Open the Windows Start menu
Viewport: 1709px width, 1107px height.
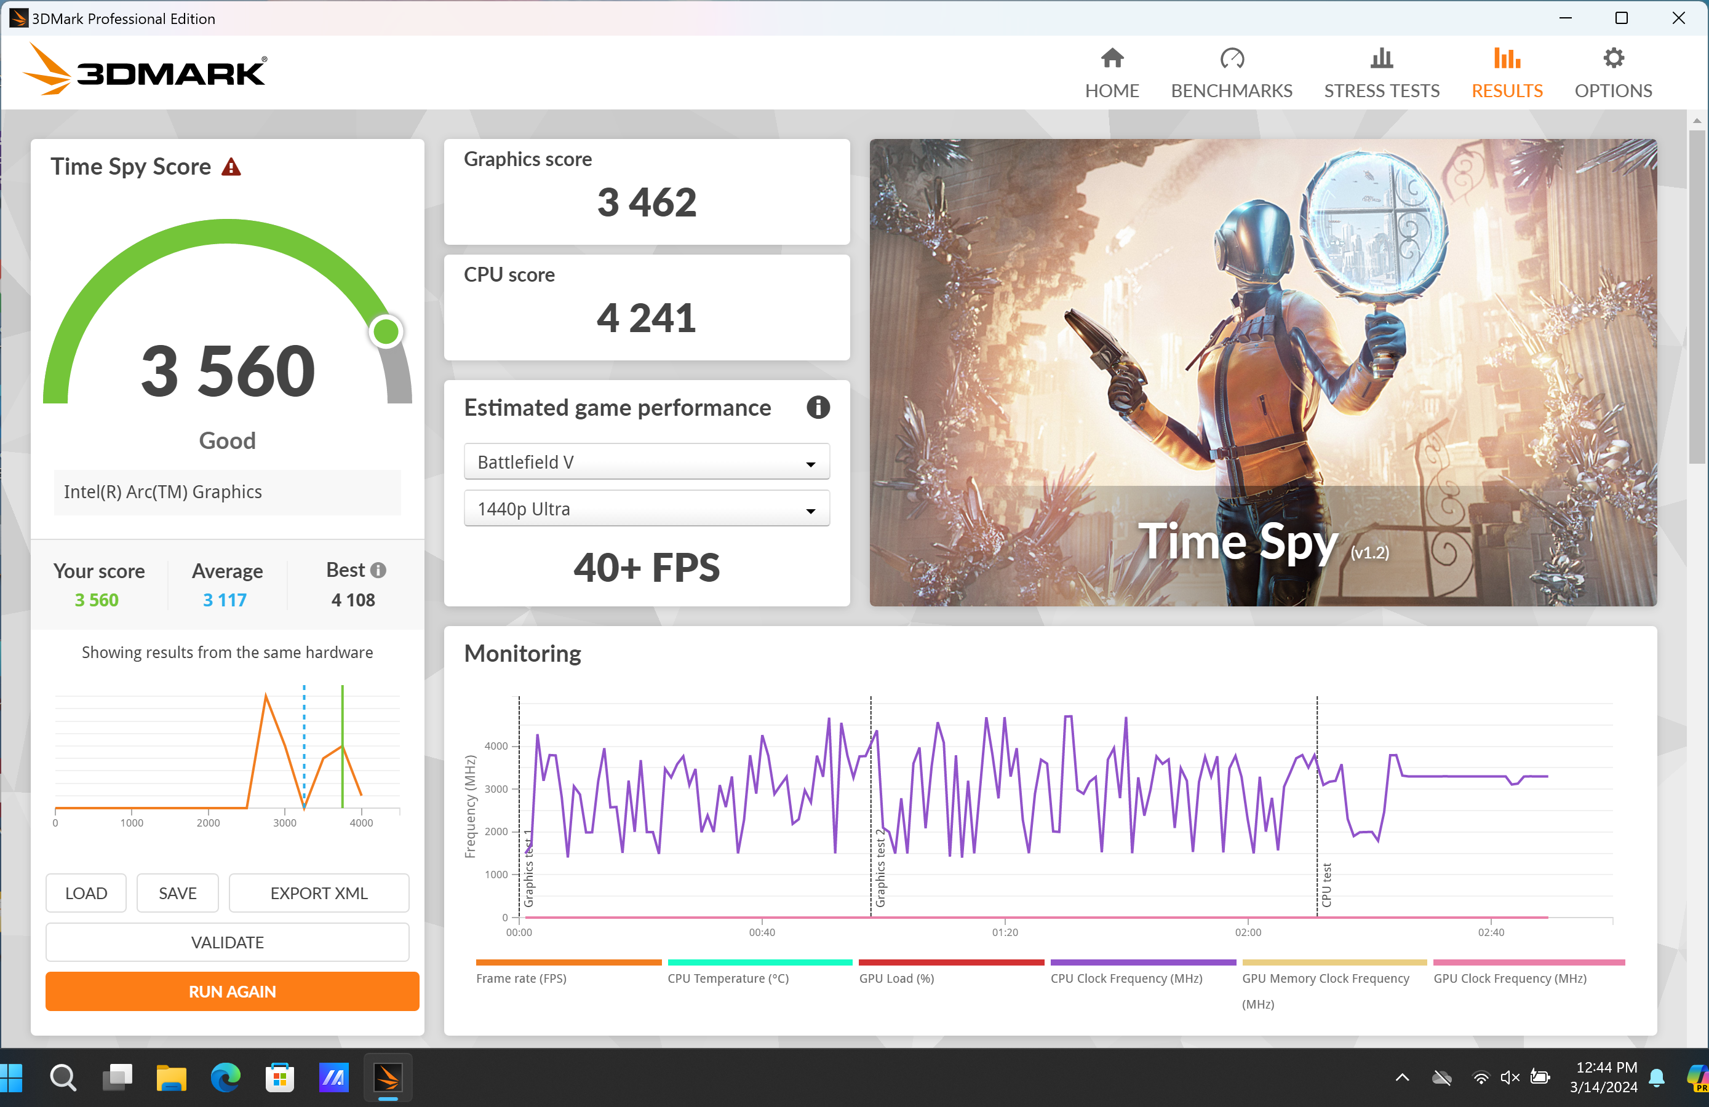(12, 1077)
